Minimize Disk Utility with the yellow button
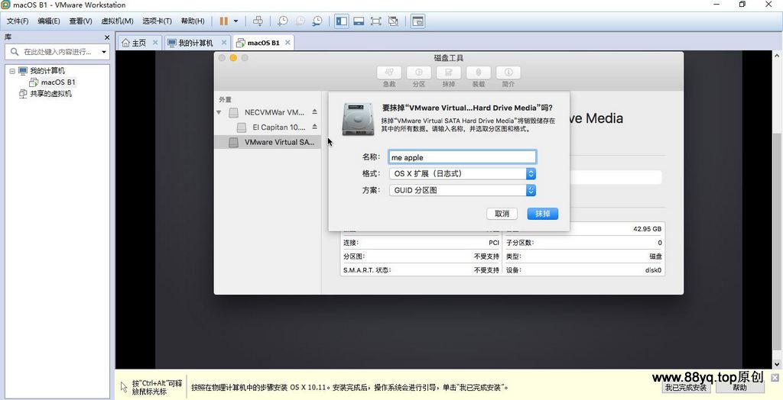The image size is (783, 400). (233, 58)
